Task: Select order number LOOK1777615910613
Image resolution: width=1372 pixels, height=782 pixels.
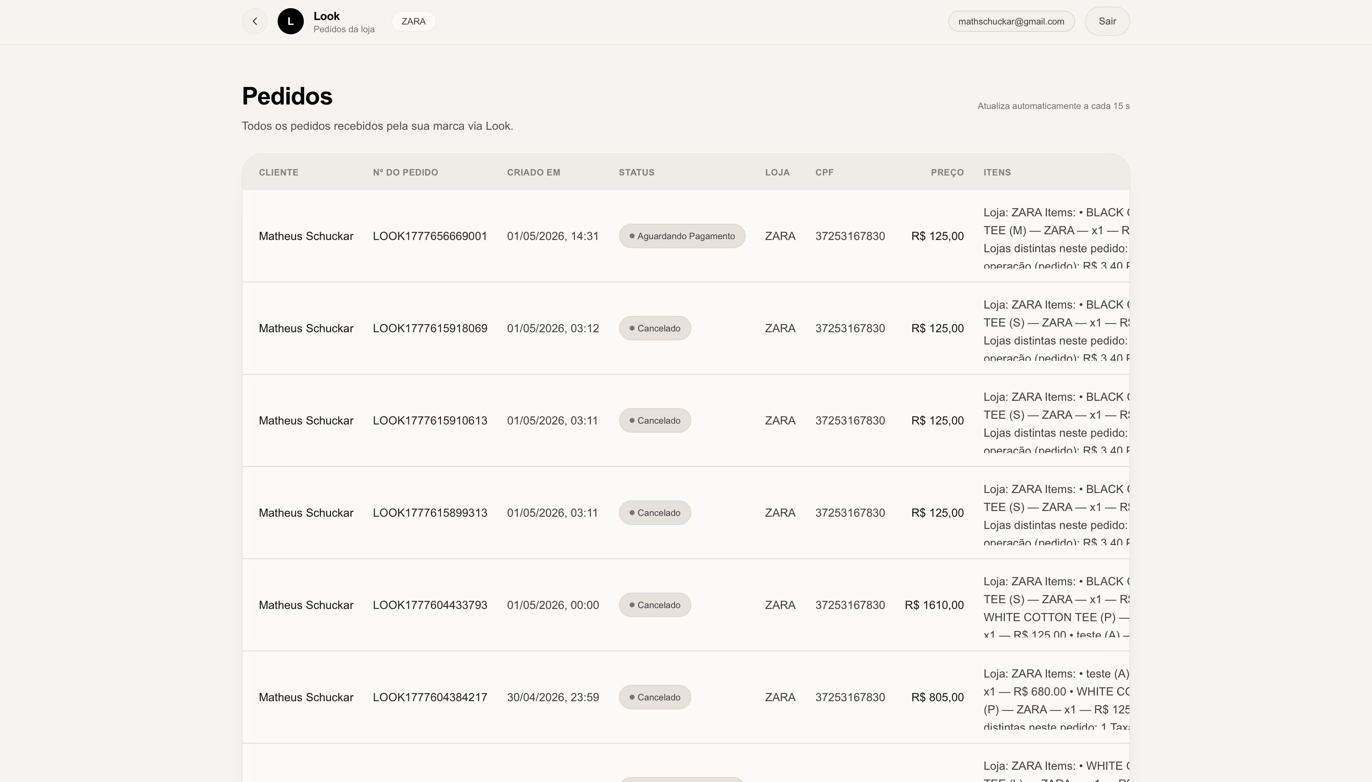Action: click(430, 420)
